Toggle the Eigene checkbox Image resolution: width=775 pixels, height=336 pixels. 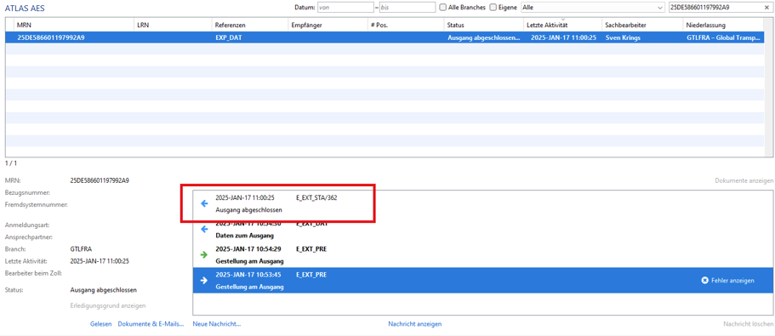(493, 8)
